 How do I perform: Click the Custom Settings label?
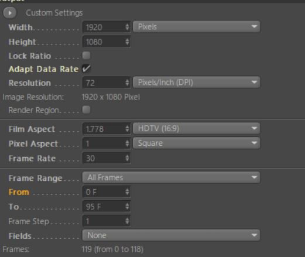click(54, 13)
